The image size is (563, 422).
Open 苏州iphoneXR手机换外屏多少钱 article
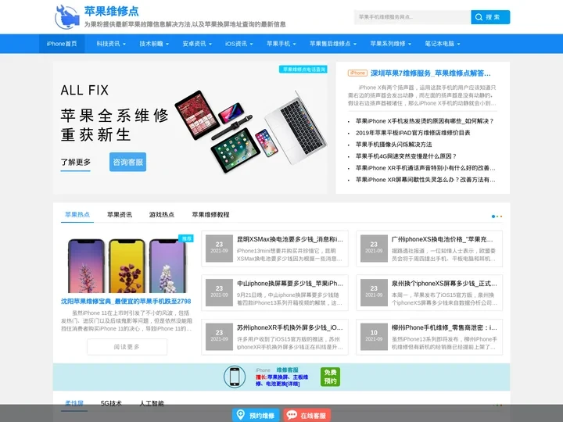coord(290,327)
